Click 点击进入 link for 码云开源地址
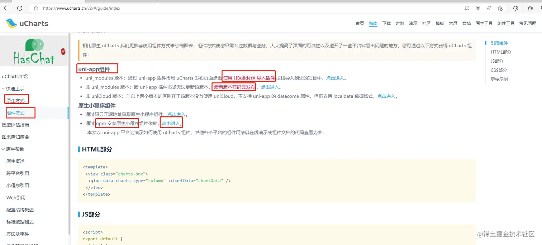542x245 pixels. coord(176,115)
